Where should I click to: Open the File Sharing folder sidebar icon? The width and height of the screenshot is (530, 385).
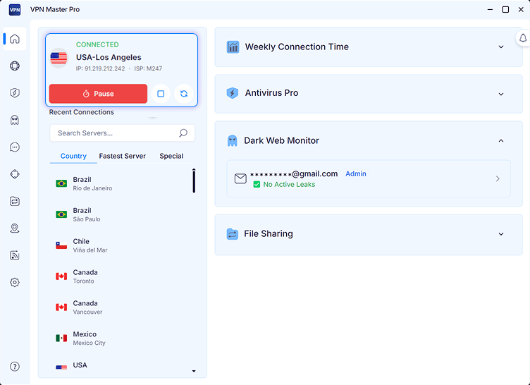tap(15, 201)
